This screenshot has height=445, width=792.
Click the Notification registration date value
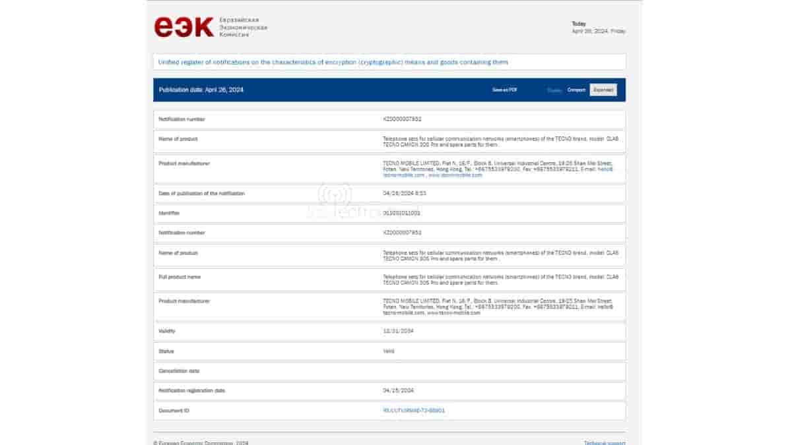tap(399, 390)
